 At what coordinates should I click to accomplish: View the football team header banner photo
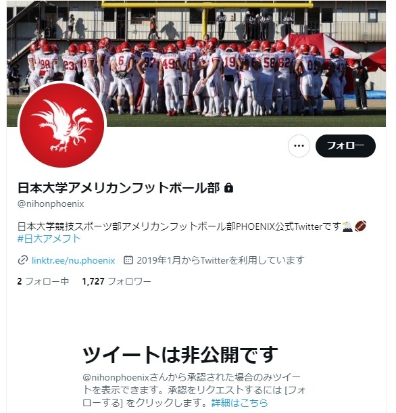[196, 64]
